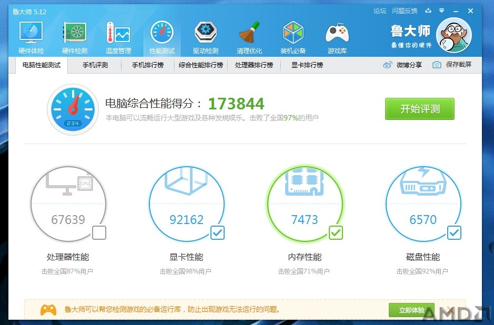Viewport: 494px width, 325px height.
Task: Switch to the 电脑性能测试 tab
Action: 41,65
